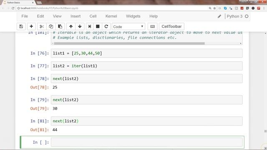Open the Help menu
Viewport: 267px width, 150px height.
click(x=154, y=16)
